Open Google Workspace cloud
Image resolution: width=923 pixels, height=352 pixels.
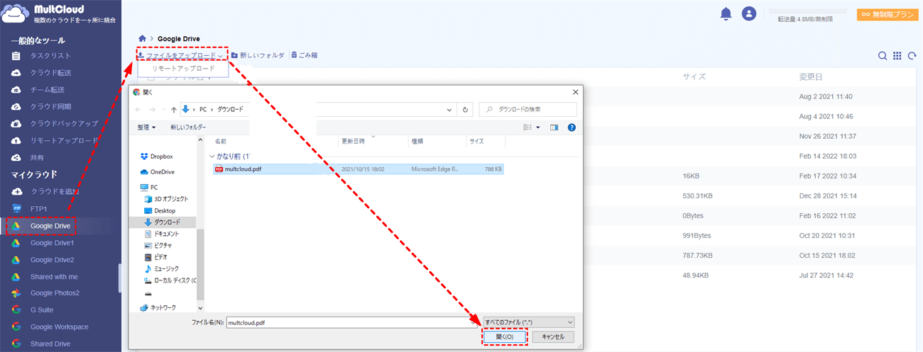tap(60, 327)
